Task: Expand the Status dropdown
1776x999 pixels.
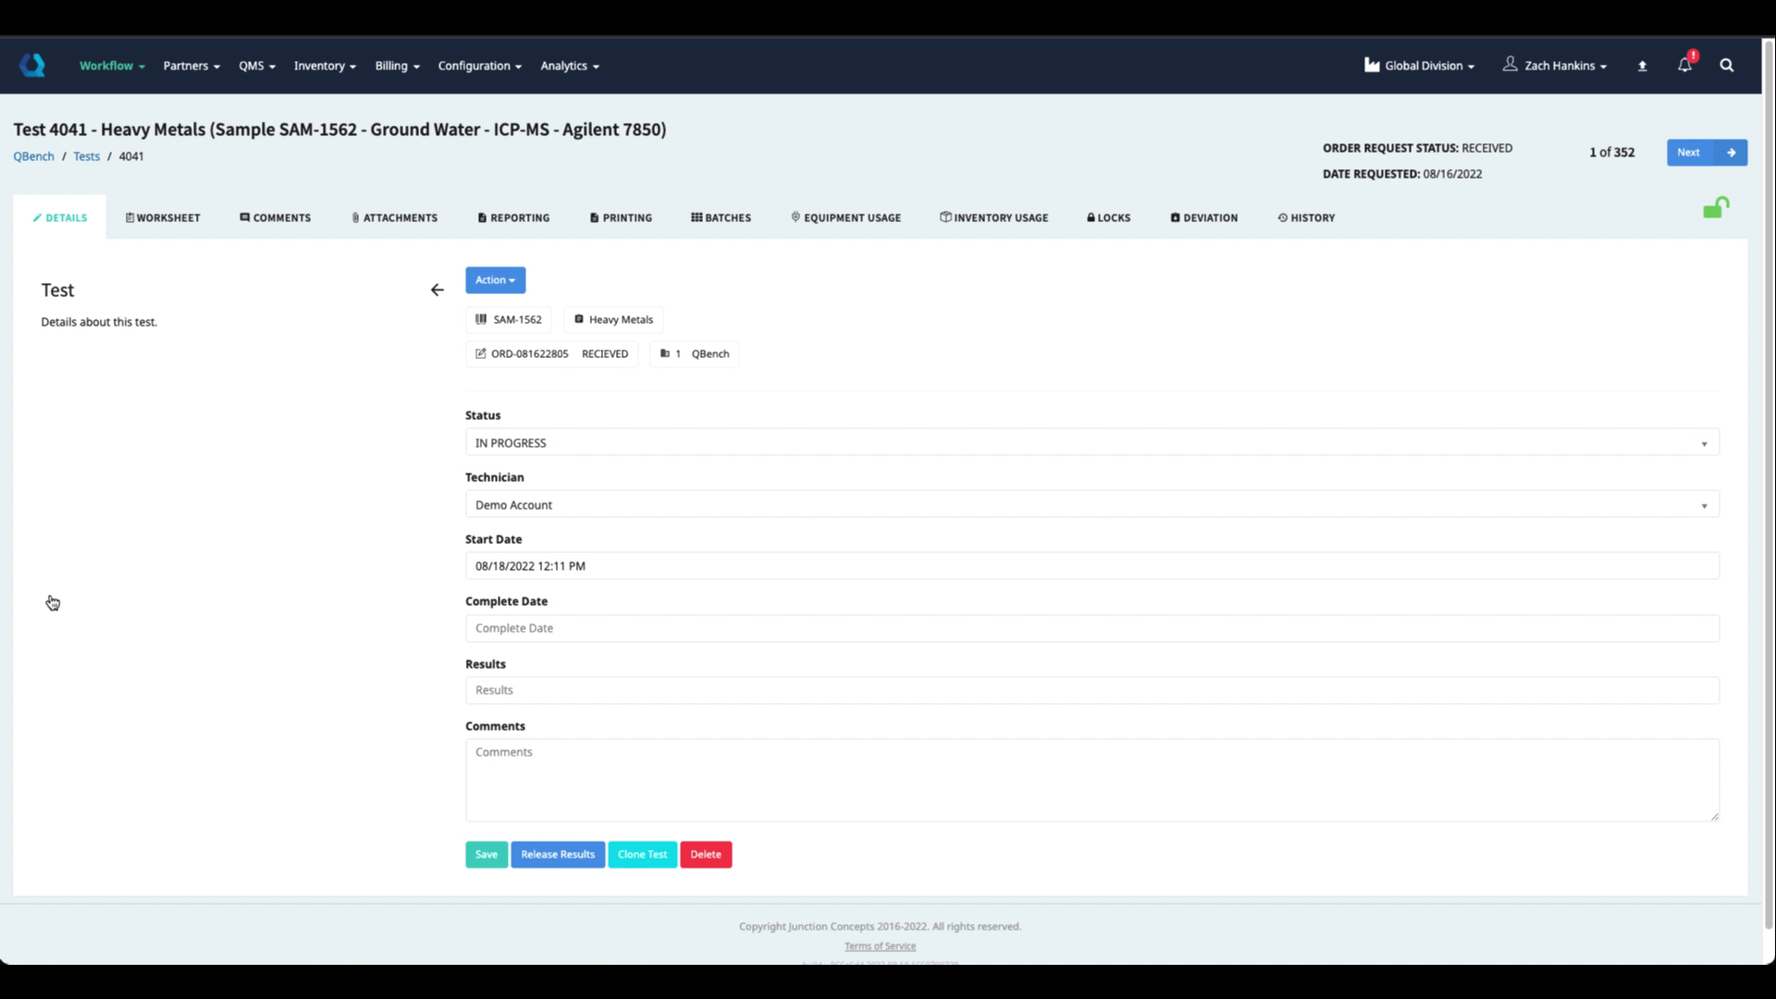Action: point(1091,443)
